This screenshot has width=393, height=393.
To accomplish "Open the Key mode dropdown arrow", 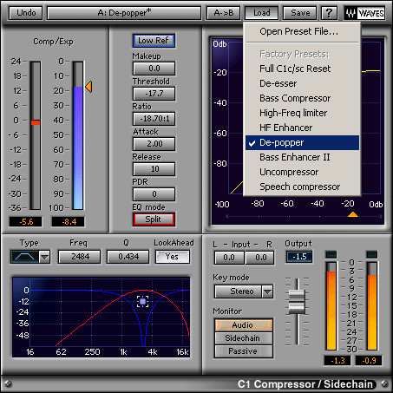I will 267,291.
